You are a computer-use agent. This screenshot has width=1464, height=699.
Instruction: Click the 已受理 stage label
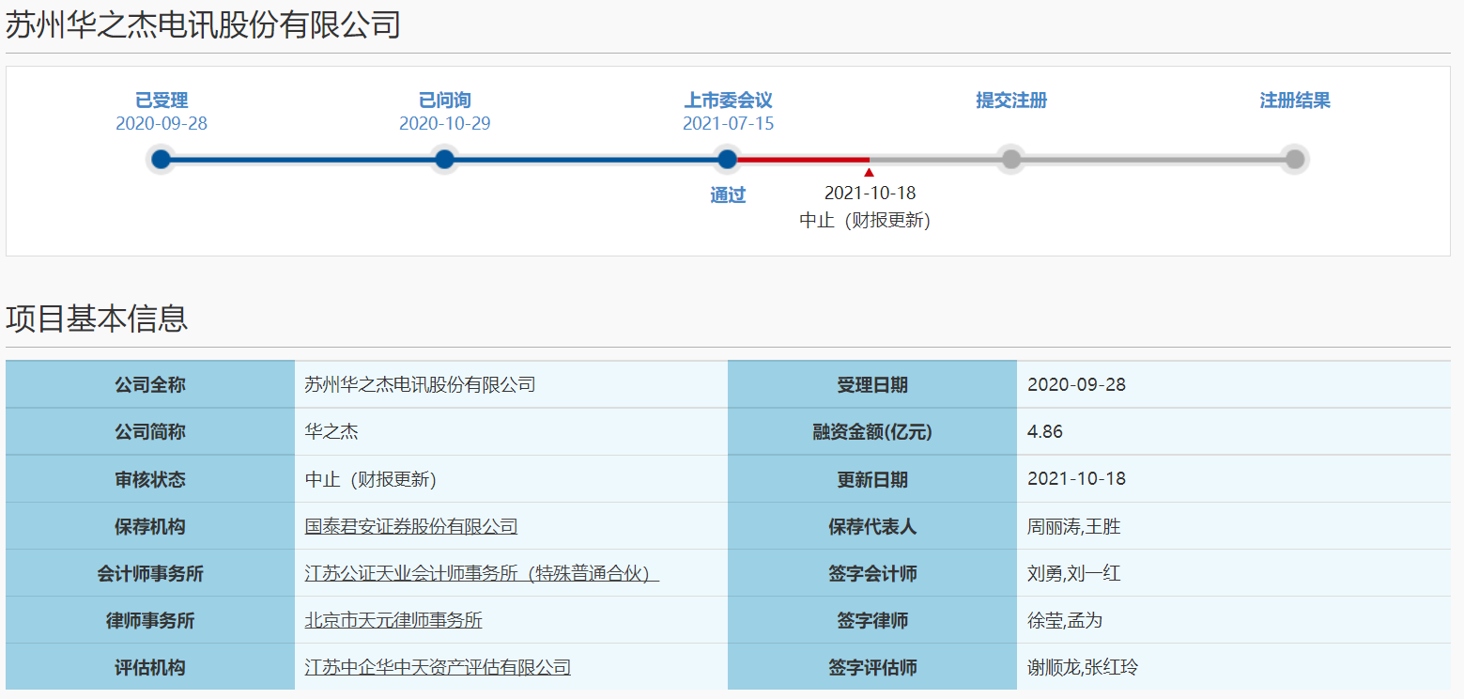coord(162,101)
